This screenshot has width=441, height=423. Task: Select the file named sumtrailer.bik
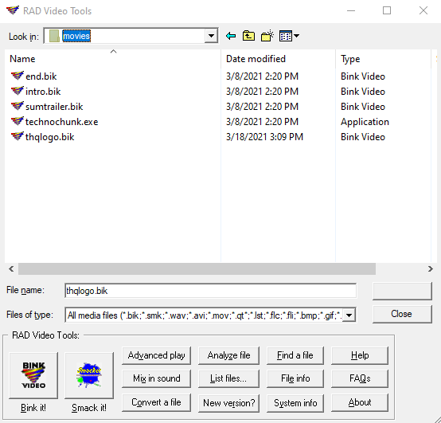[54, 107]
